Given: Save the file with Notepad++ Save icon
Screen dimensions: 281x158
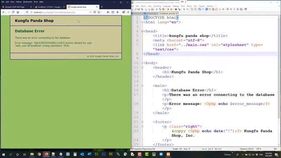Looking at the screenshot, I should point(139,9).
